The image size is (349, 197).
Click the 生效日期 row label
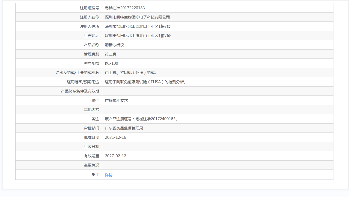click(x=91, y=147)
